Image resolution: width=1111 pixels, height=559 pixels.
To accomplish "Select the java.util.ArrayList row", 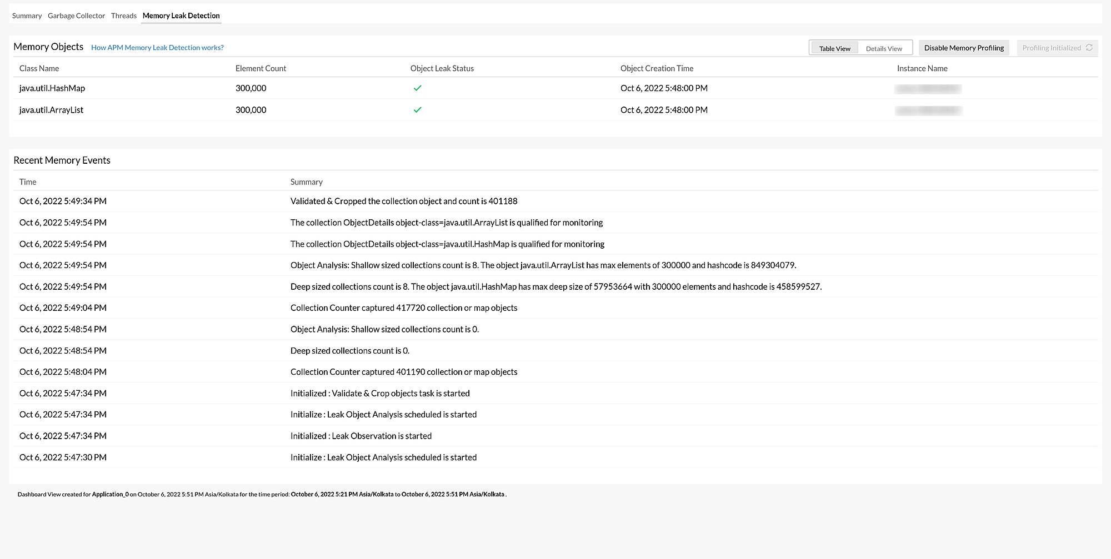I will [x=222, y=110].
